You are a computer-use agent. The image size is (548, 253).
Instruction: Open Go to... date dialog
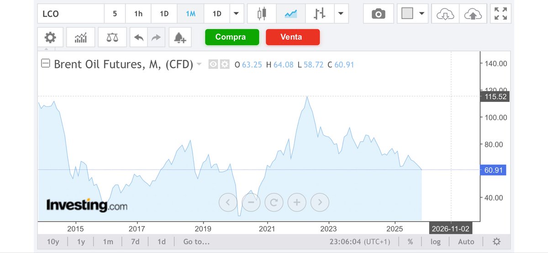pyautogui.click(x=196, y=242)
